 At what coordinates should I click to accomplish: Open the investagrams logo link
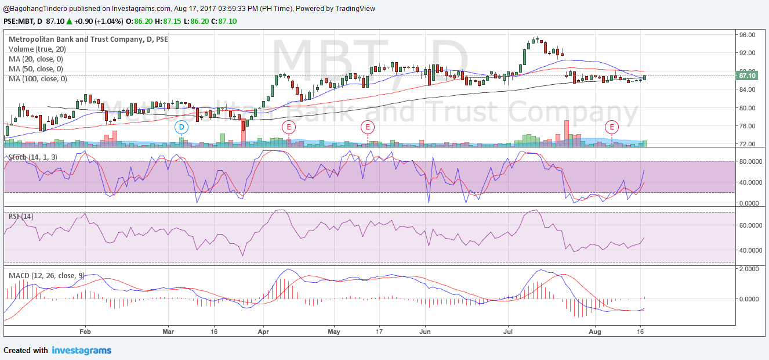(81, 350)
